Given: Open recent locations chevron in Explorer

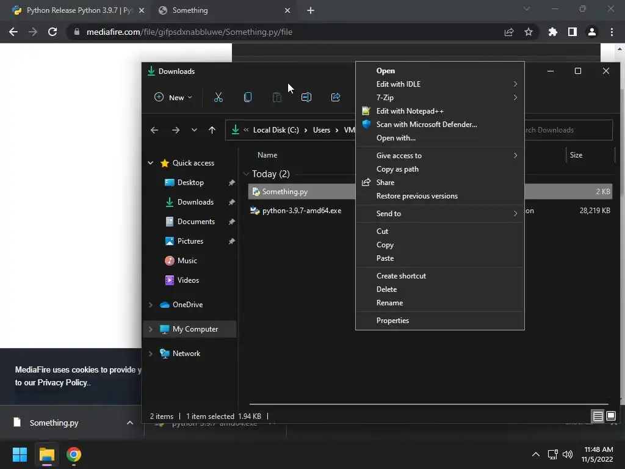Looking at the screenshot, I should point(194,130).
